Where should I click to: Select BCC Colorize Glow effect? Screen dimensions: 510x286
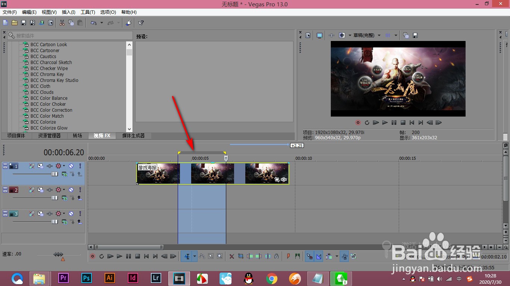49,128
